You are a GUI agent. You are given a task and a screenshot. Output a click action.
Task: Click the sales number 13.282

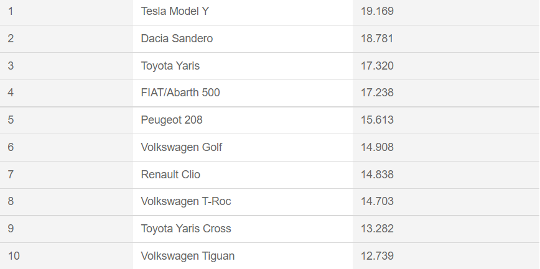pos(377,229)
